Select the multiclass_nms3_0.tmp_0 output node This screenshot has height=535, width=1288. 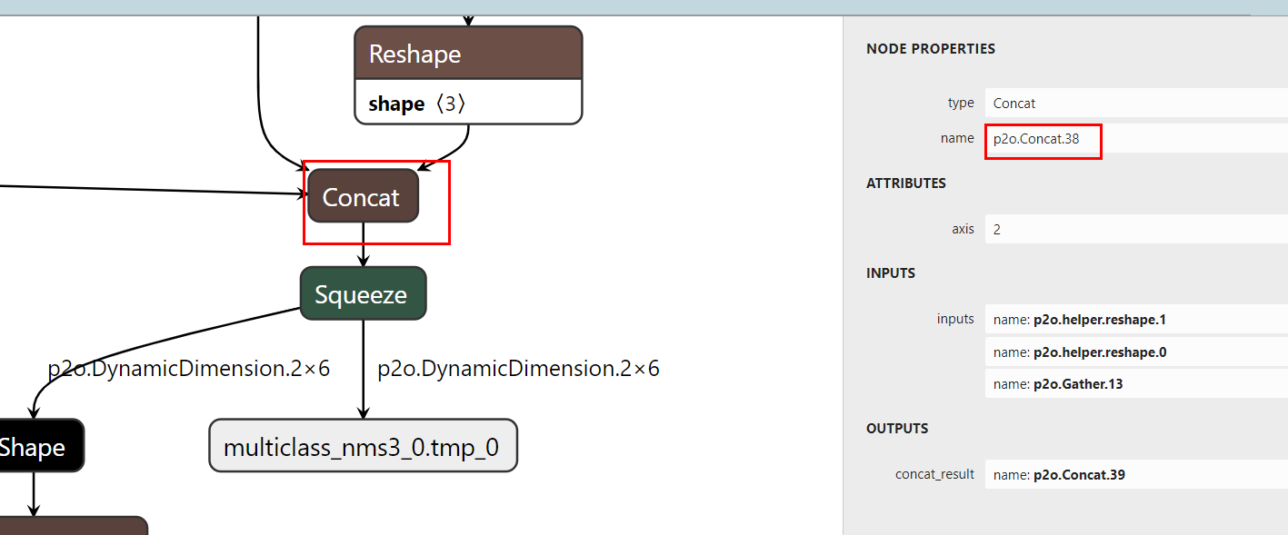pyautogui.click(x=363, y=447)
